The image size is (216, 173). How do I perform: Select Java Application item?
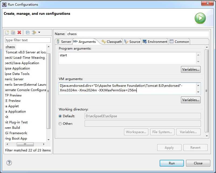[x=16, y=111]
